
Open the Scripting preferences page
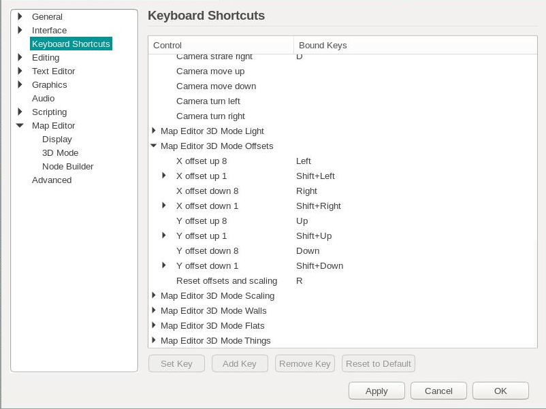(50, 112)
